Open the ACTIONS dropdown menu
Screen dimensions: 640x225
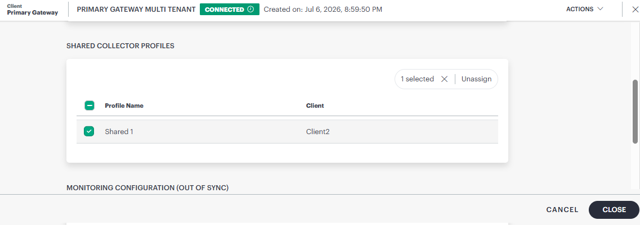point(584,9)
